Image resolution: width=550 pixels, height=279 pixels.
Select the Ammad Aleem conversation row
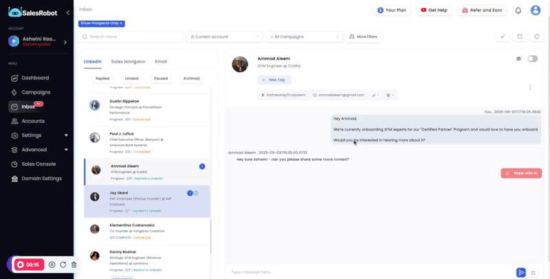(147, 172)
